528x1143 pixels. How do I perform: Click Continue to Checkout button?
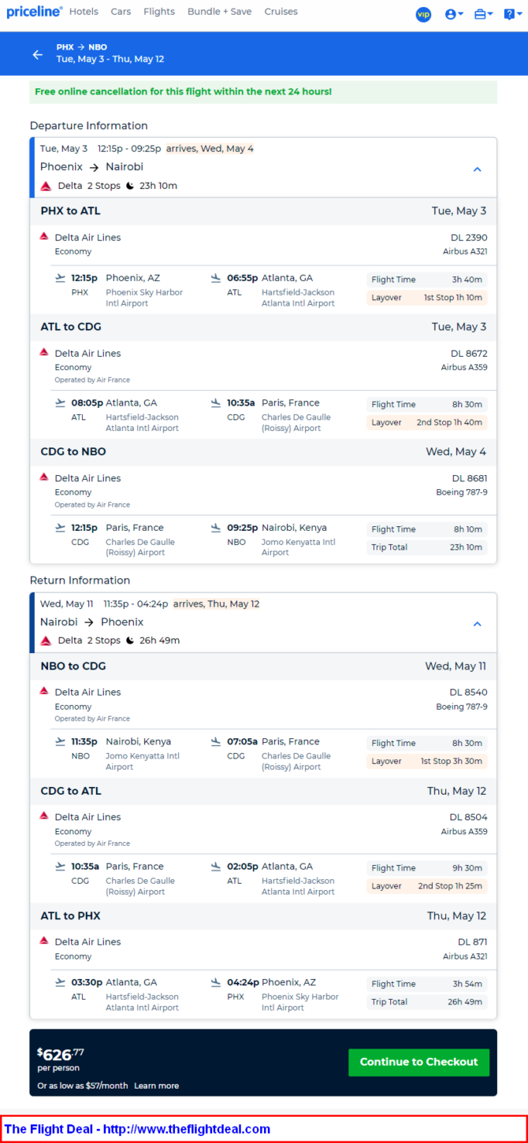pyautogui.click(x=418, y=1062)
